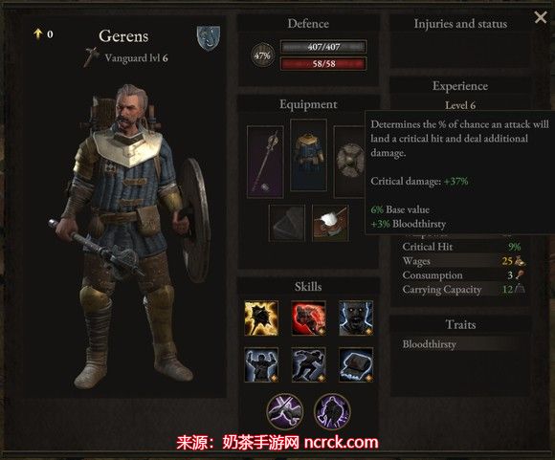The height and width of the screenshot is (460, 555).
Task: Click the running figure passive skill
Action: click(308, 364)
